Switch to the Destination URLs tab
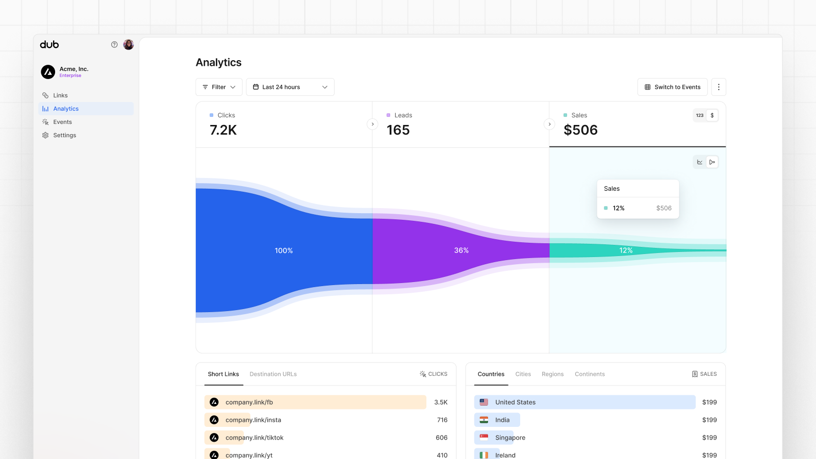Image resolution: width=816 pixels, height=459 pixels. tap(273, 374)
